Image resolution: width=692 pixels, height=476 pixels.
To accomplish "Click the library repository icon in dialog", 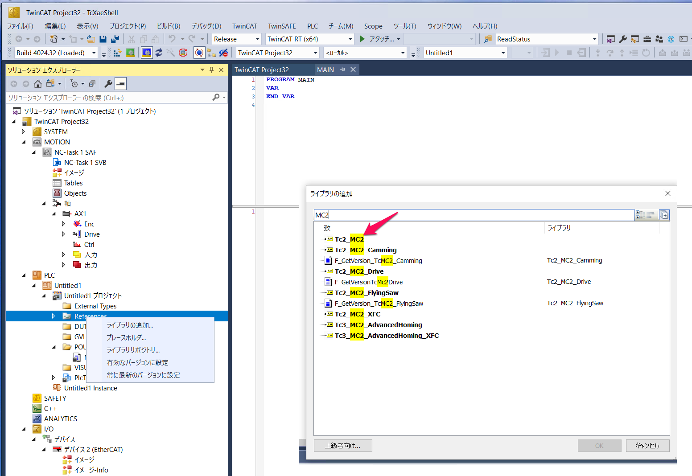I will point(664,215).
